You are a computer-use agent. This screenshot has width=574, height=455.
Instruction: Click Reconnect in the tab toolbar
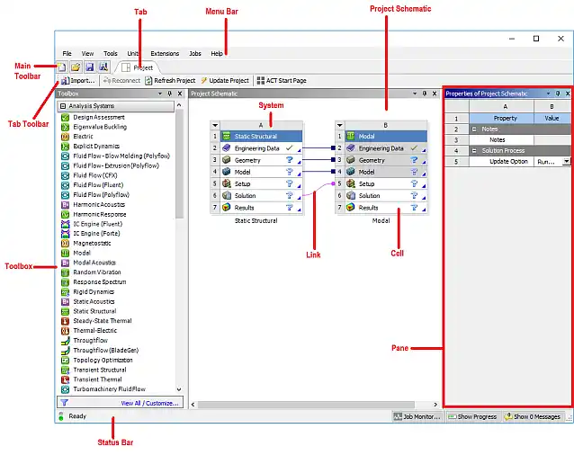121,81
